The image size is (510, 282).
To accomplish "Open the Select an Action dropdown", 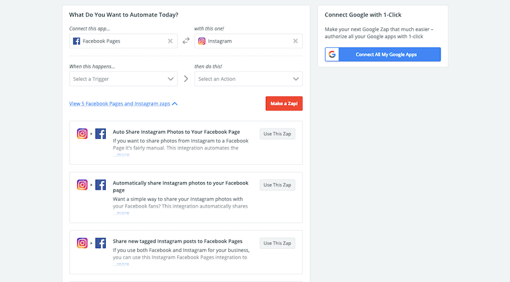I will click(249, 79).
